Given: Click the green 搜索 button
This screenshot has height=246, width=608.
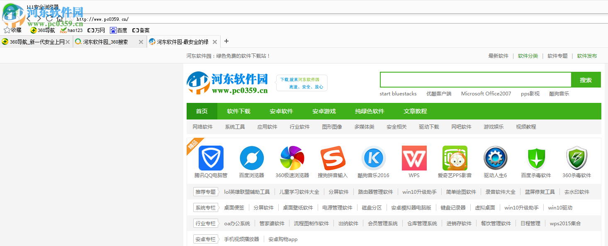Looking at the screenshot, I should pos(586,80).
